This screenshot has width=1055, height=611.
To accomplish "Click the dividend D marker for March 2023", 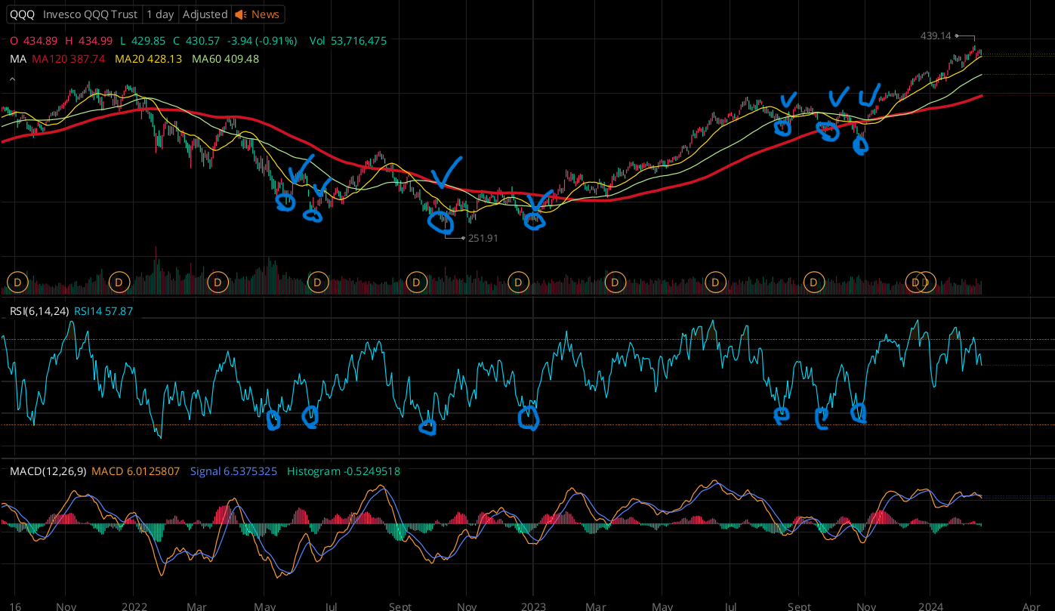I will [x=615, y=283].
